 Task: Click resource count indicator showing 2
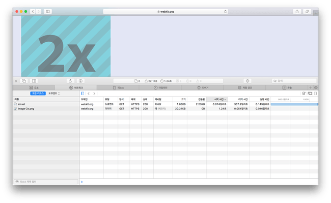[x=137, y=81]
